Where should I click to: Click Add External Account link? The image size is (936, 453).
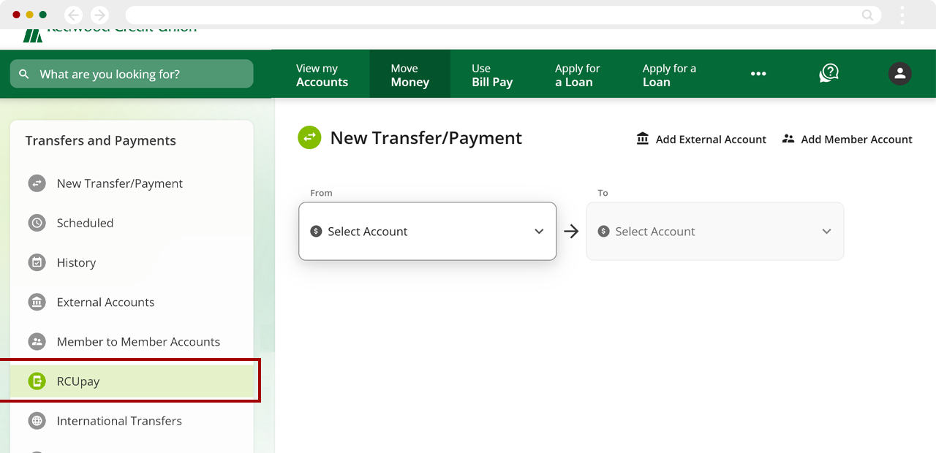(702, 139)
